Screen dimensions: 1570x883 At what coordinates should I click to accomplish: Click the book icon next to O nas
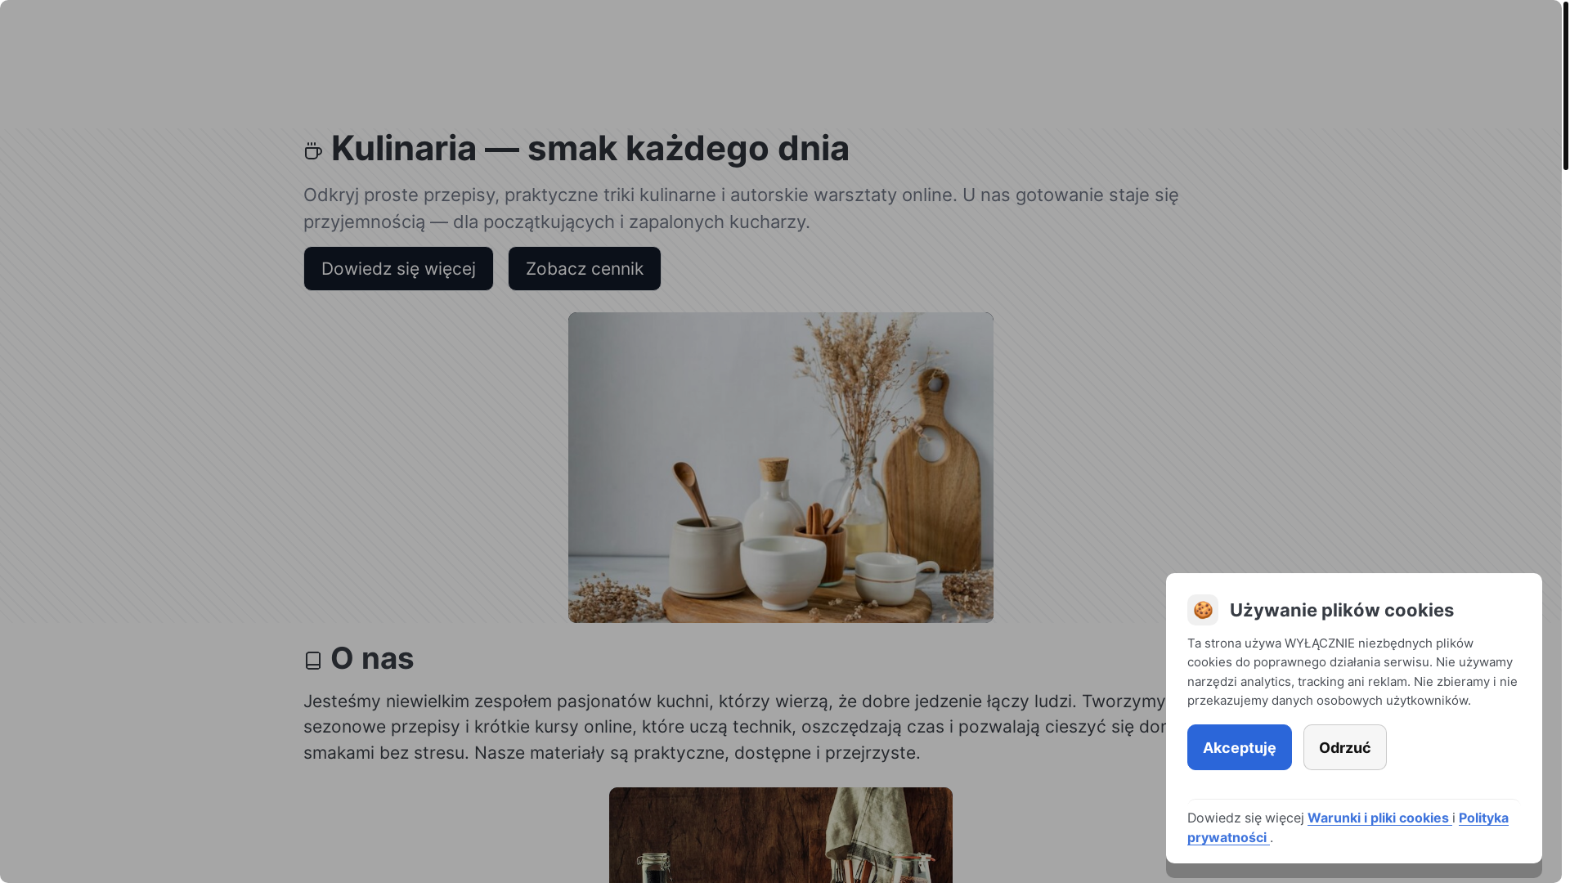tap(313, 661)
